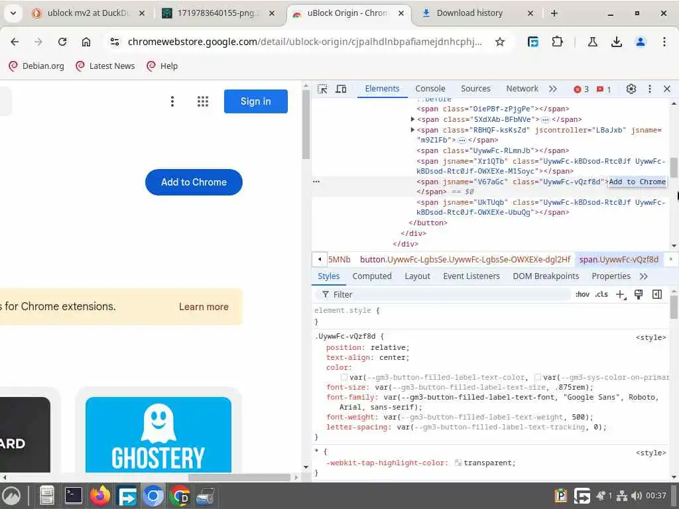679x509 pixels.
Task: Open the Help bookmark
Action: pos(163,66)
